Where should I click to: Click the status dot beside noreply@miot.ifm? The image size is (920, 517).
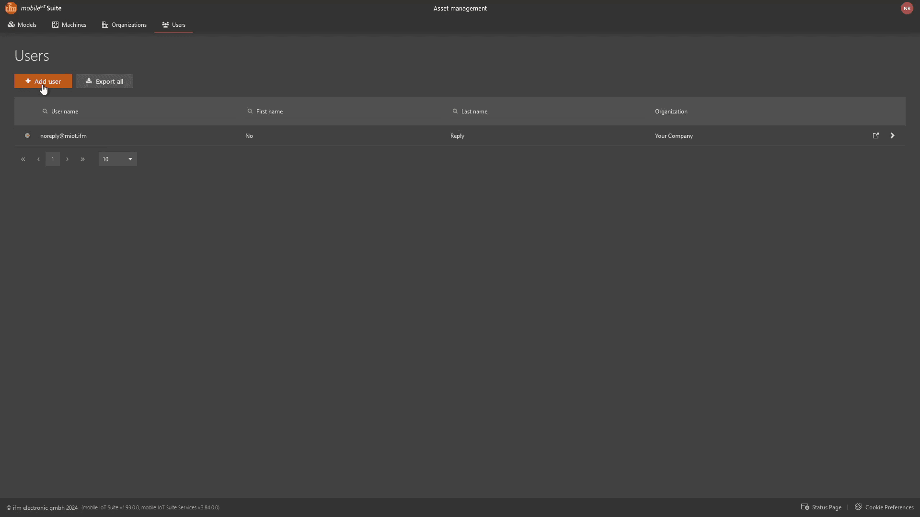pyautogui.click(x=27, y=136)
